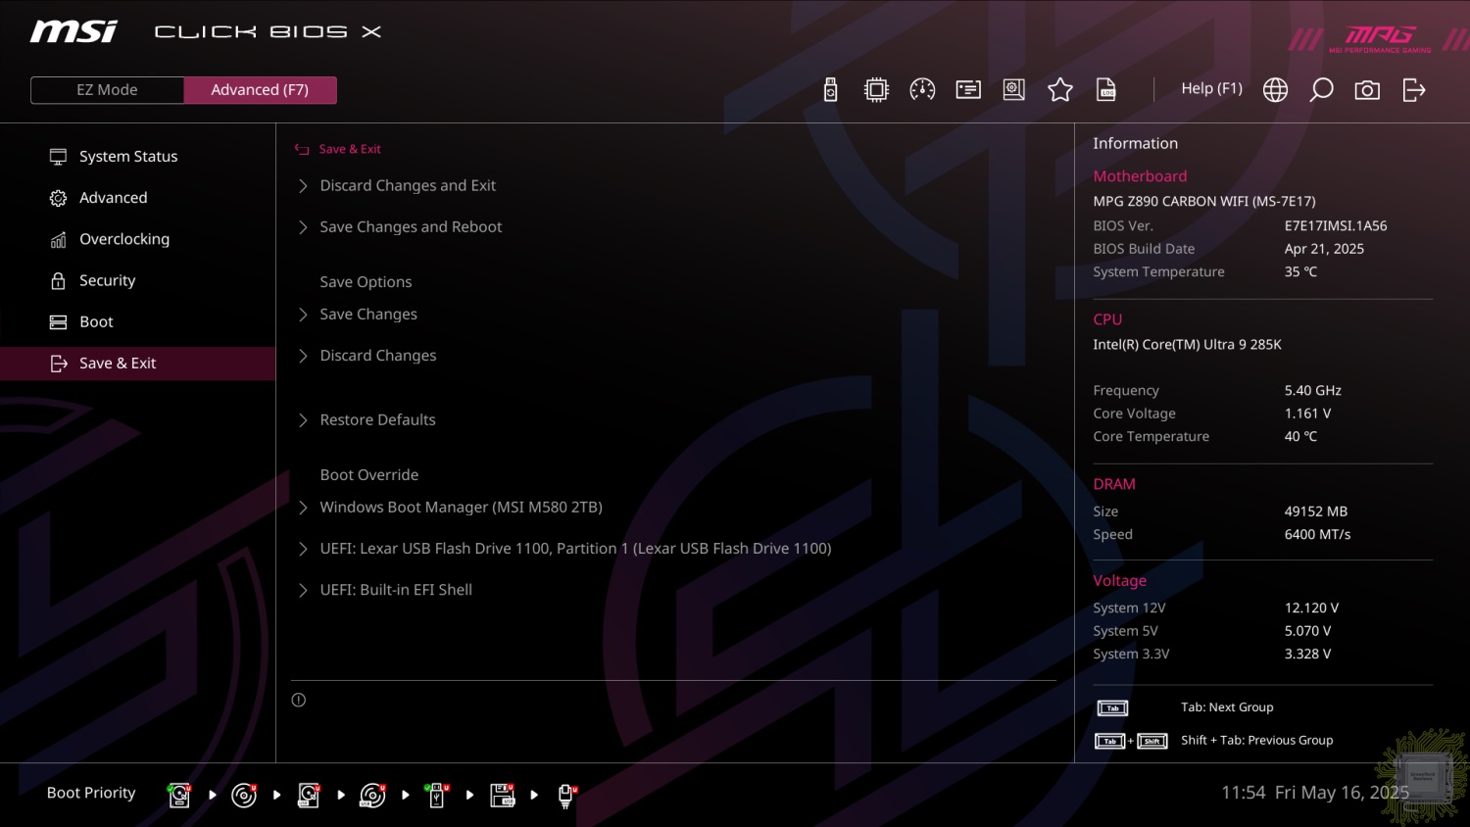Open search with the magnifier icon
Image resolution: width=1470 pixels, height=827 pixels.
pyautogui.click(x=1321, y=90)
